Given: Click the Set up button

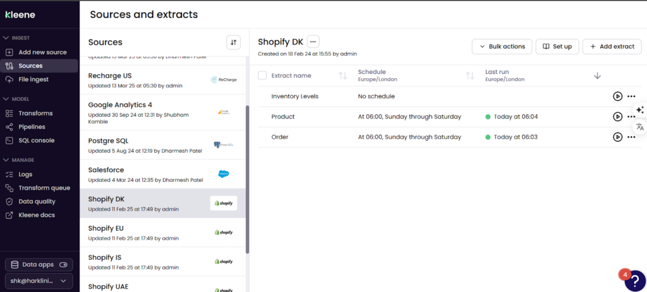Looking at the screenshot, I should (x=557, y=47).
